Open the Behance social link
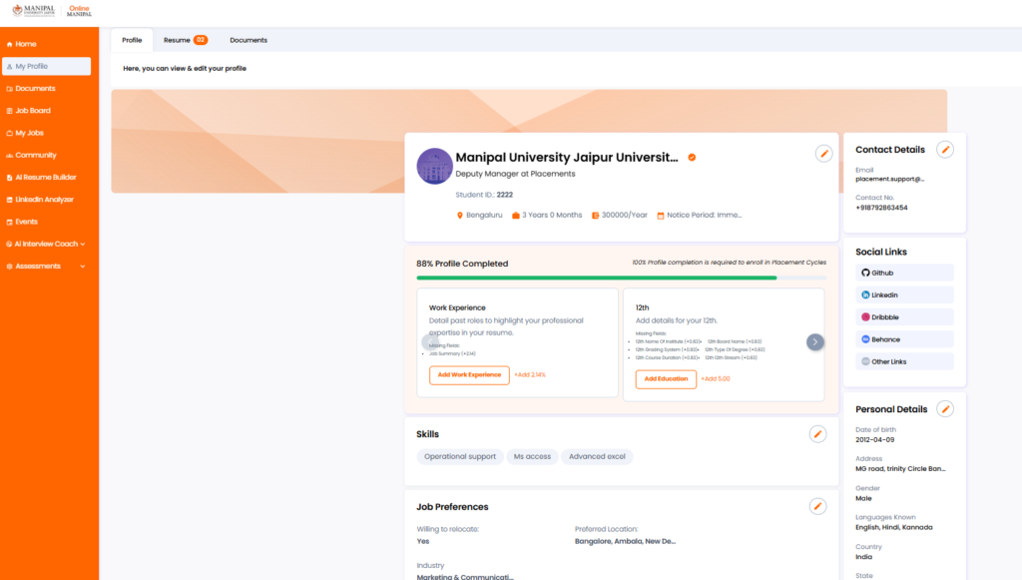This screenshot has width=1022, height=580. (x=904, y=339)
